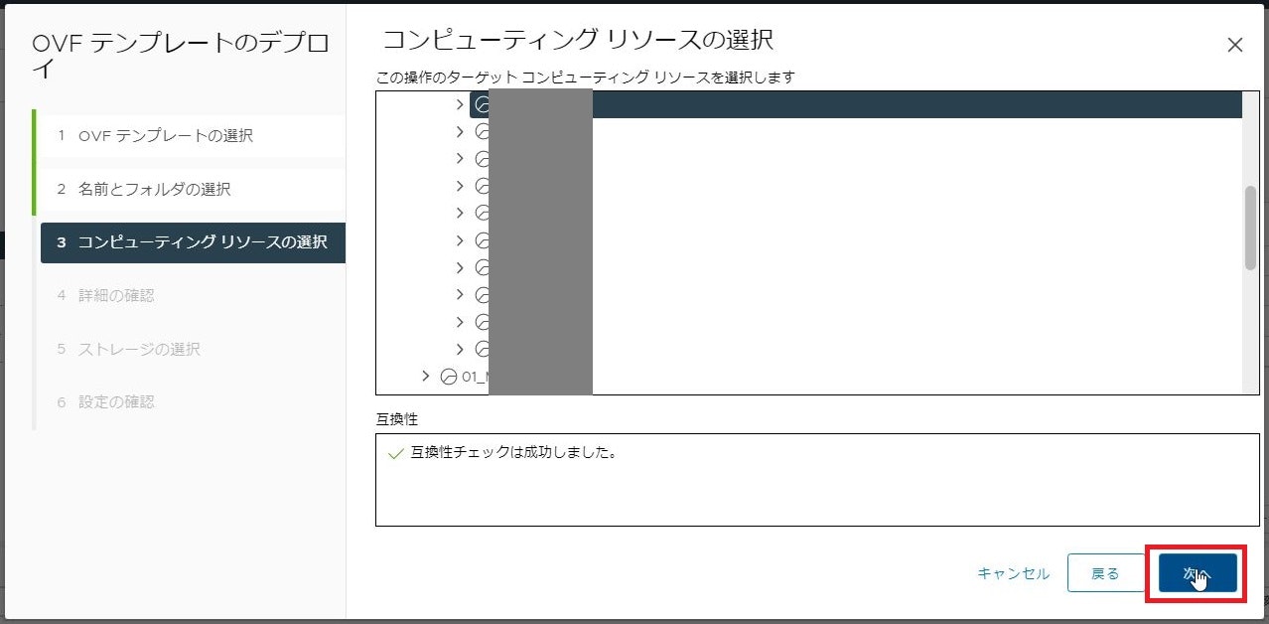The image size is (1269, 624).
Task: Click the キャンセル link
Action: click(x=1013, y=573)
